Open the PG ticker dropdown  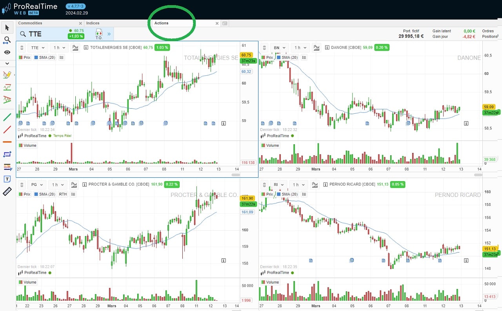tap(37, 184)
